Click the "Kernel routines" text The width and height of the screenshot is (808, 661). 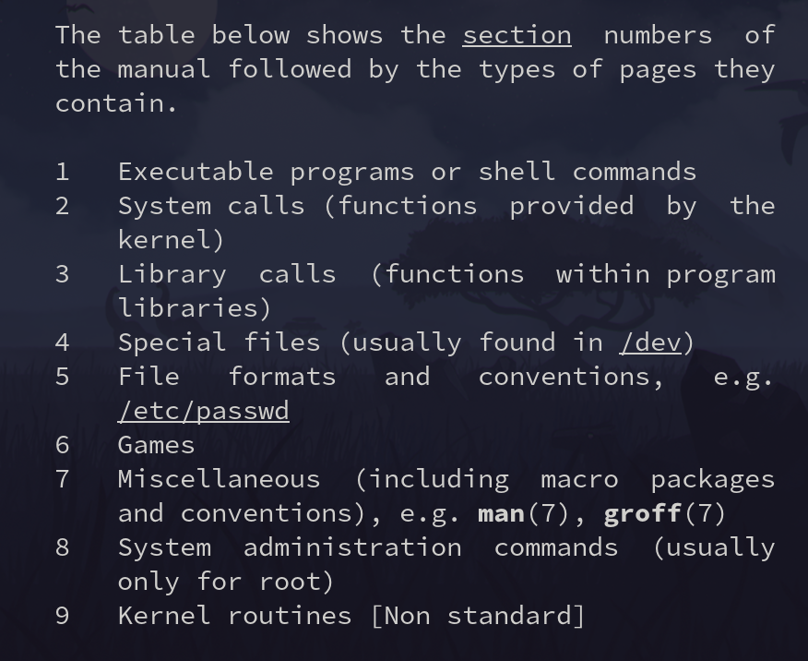coord(234,616)
